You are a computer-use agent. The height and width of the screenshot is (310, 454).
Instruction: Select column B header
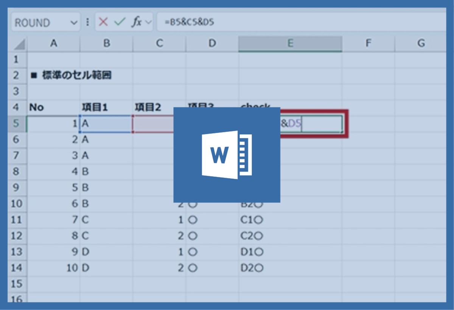[x=106, y=43]
